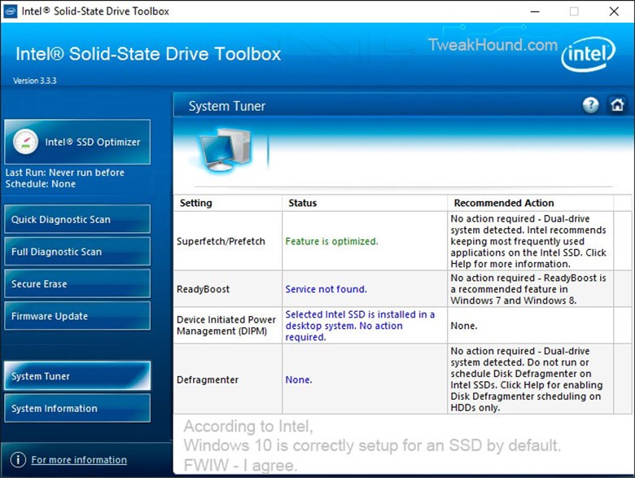Screen dimensions: 635x478
Task: Select the Defragmenter setting cell
Action: click(228, 379)
